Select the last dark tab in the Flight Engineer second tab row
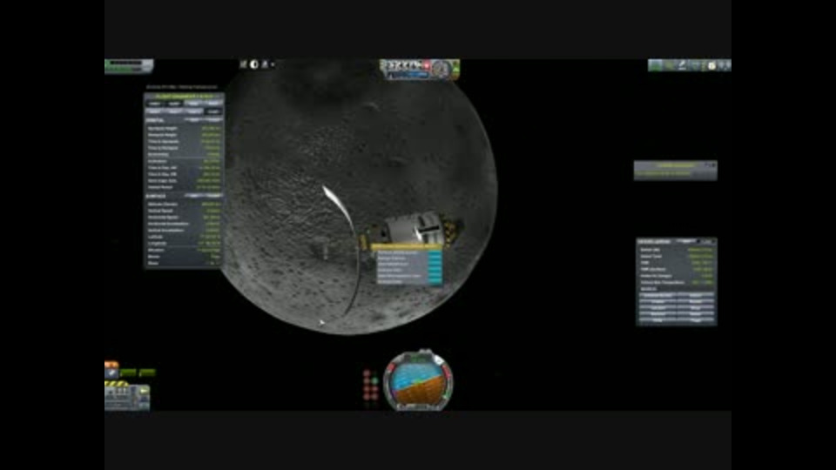 213,111
